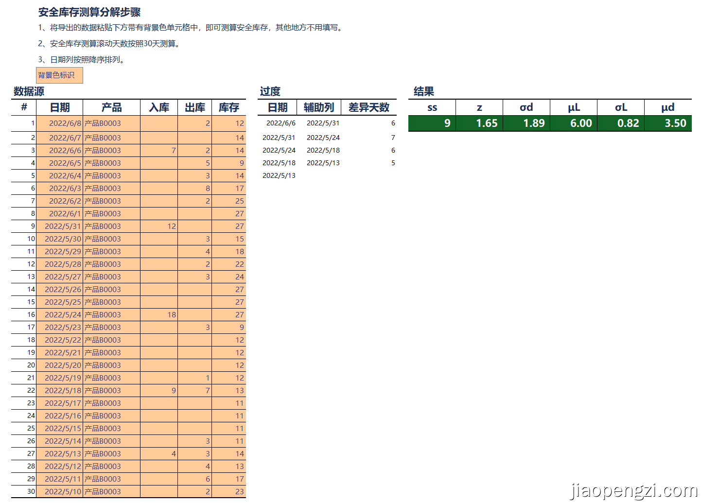Click 辅助列 cell 2022/5/13
Viewport: 701px width, 503px height.
[319, 163]
